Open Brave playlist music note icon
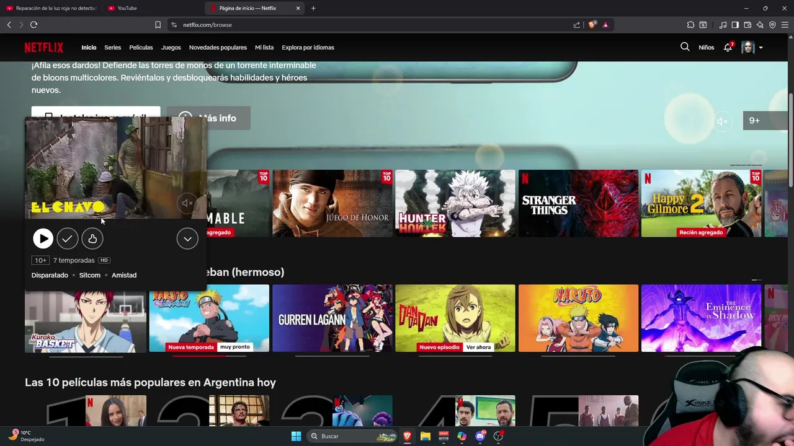 coord(723,25)
